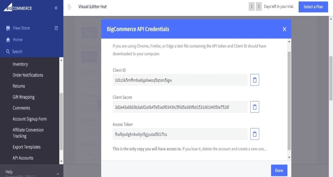Copy the Access Token to clipboard
The height and width of the screenshot is (177, 333).
click(254, 134)
